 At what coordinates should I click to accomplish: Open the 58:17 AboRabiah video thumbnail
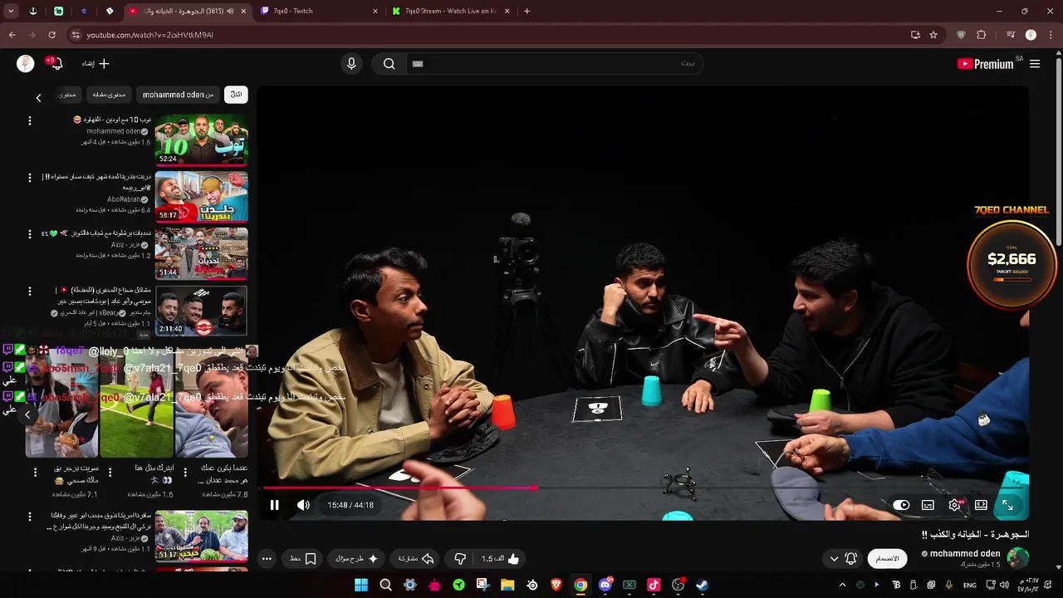(202, 196)
